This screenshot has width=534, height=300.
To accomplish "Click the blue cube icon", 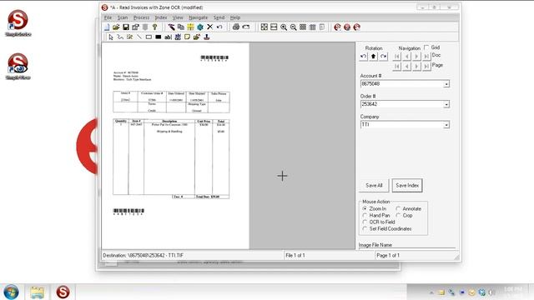I will 200,27.
